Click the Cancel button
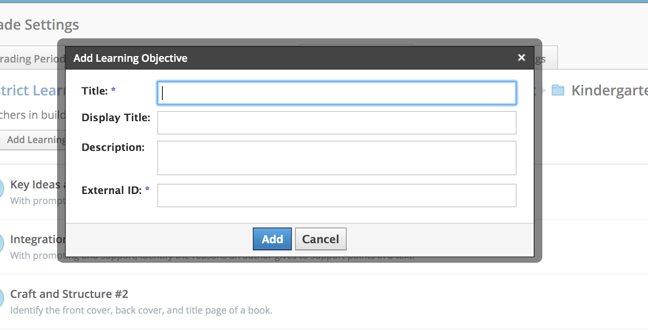This screenshot has width=648, height=330. [320, 239]
